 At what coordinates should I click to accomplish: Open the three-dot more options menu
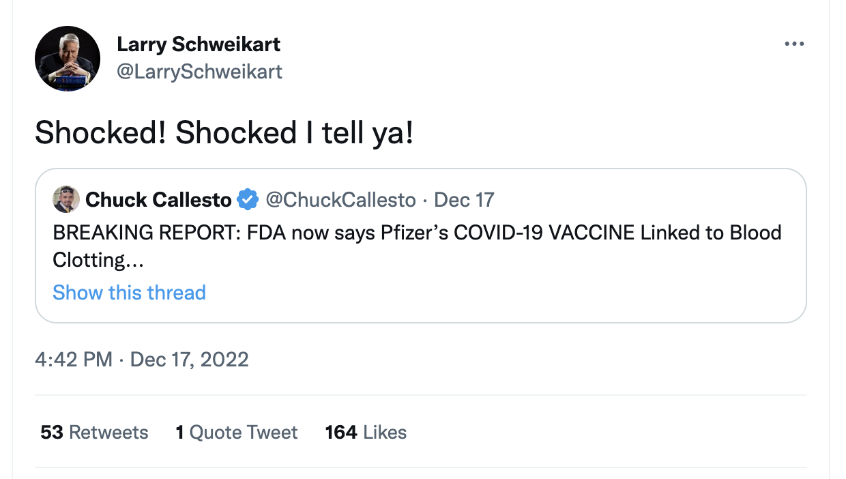click(794, 44)
